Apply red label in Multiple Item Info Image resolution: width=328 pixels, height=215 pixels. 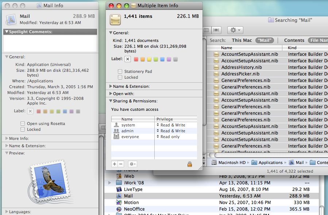136,59
